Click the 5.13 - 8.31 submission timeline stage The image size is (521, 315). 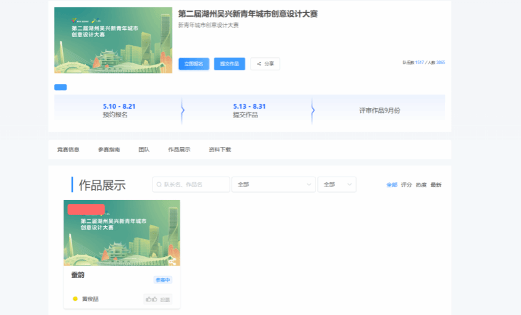[x=249, y=110]
